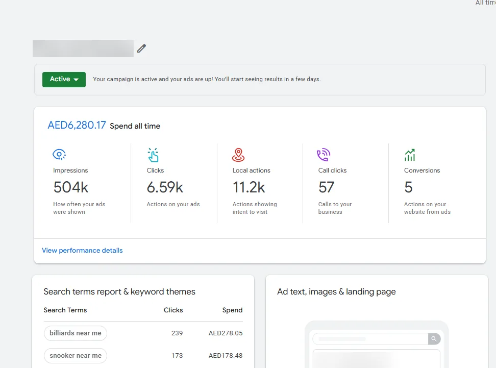This screenshot has width=496, height=368.
Task: Click 'Calls to your business' description
Action: [x=335, y=208]
